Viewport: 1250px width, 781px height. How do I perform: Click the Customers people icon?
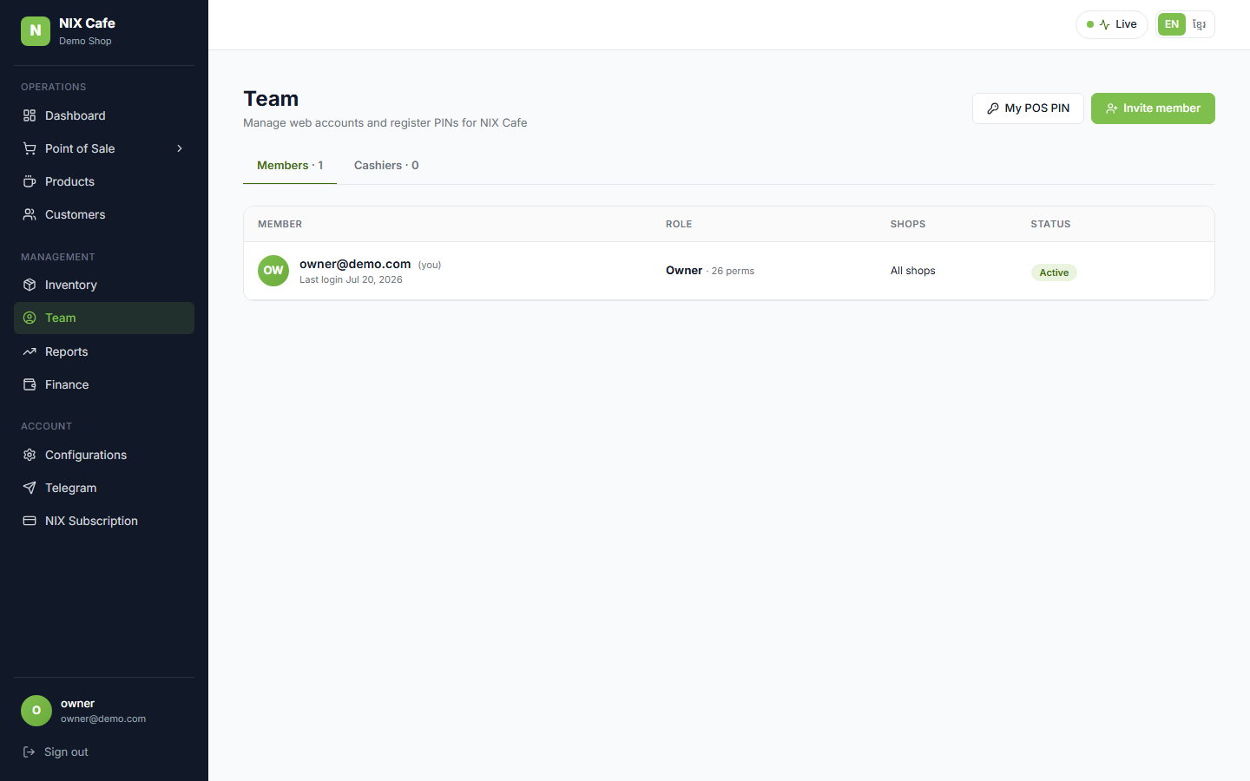click(30, 214)
